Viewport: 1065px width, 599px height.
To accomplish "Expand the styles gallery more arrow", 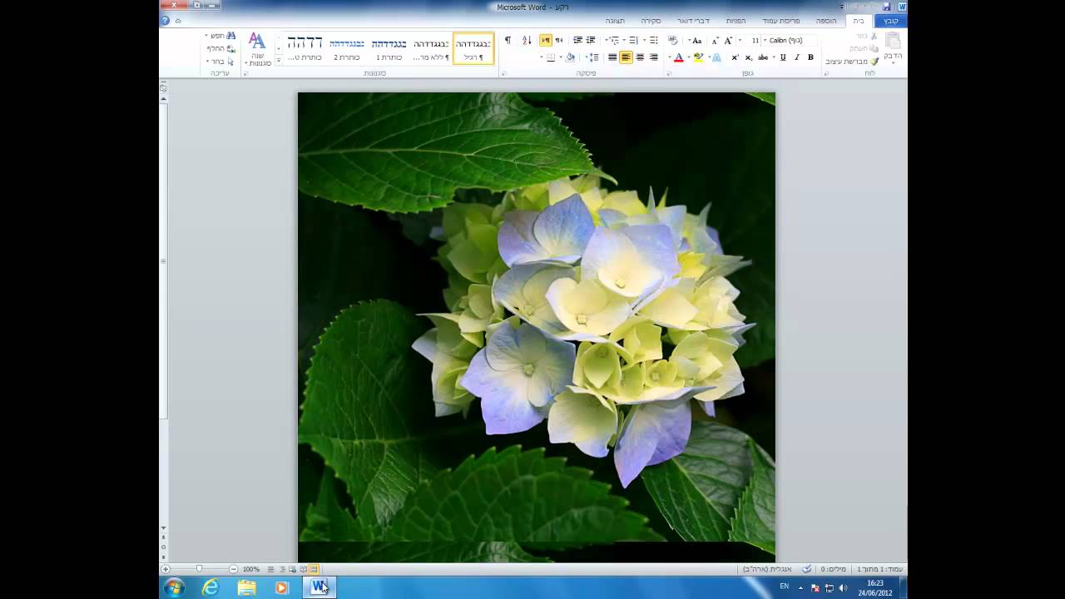I will pos(279,62).
